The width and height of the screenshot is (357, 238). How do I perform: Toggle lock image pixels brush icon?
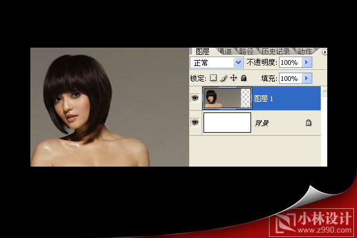(x=224, y=78)
